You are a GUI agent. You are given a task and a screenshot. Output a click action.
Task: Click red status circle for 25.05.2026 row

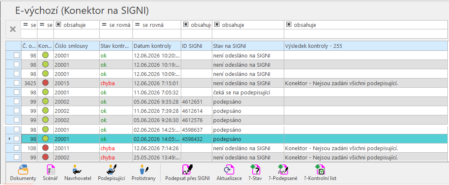click(x=45, y=157)
